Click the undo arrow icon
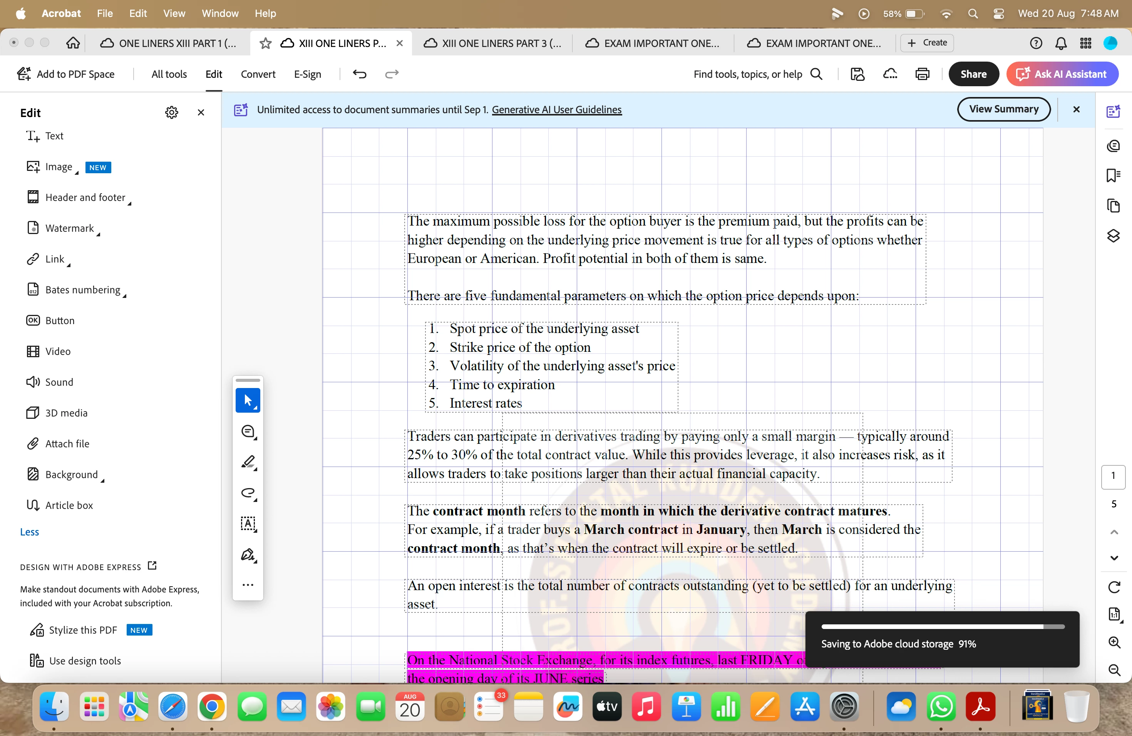 click(x=360, y=74)
